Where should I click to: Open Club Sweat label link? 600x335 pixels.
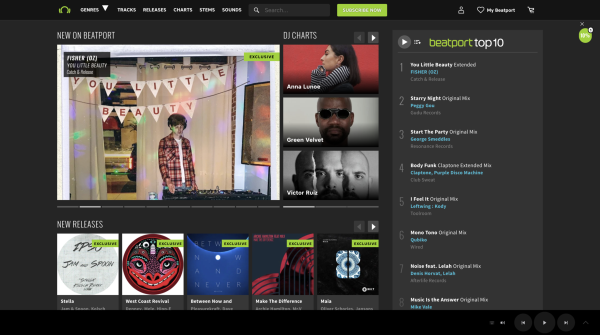tap(422, 179)
